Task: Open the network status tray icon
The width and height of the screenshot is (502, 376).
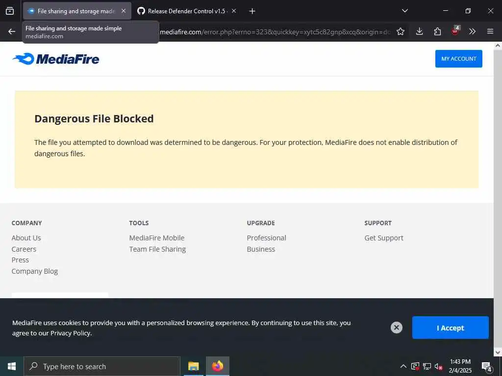Action: (427, 366)
